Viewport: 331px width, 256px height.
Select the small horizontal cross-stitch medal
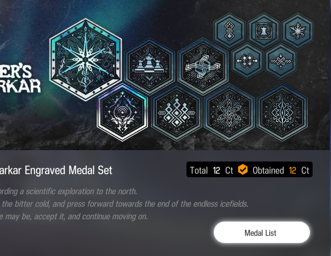click(x=281, y=61)
